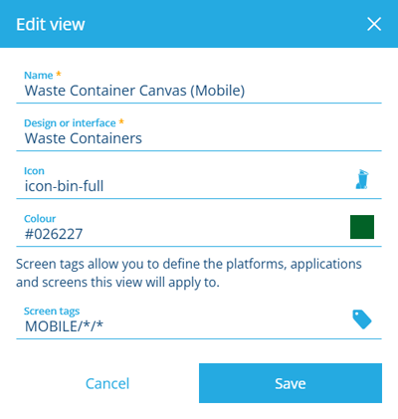The width and height of the screenshot is (398, 419).
Task: Save the view changes
Action: point(291,383)
